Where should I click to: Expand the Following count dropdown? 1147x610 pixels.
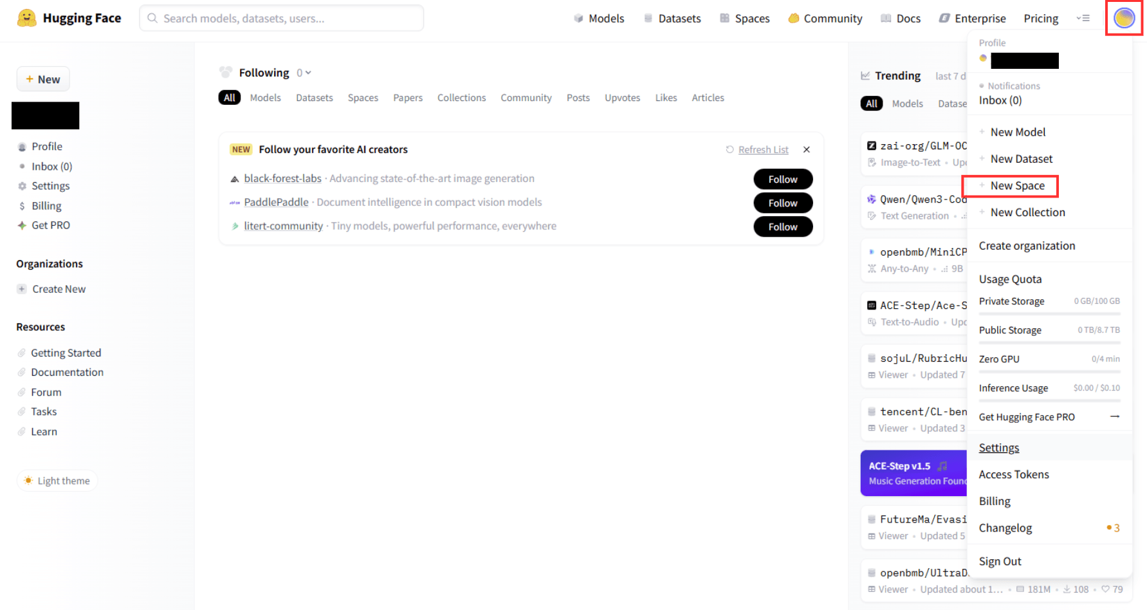pyautogui.click(x=304, y=73)
